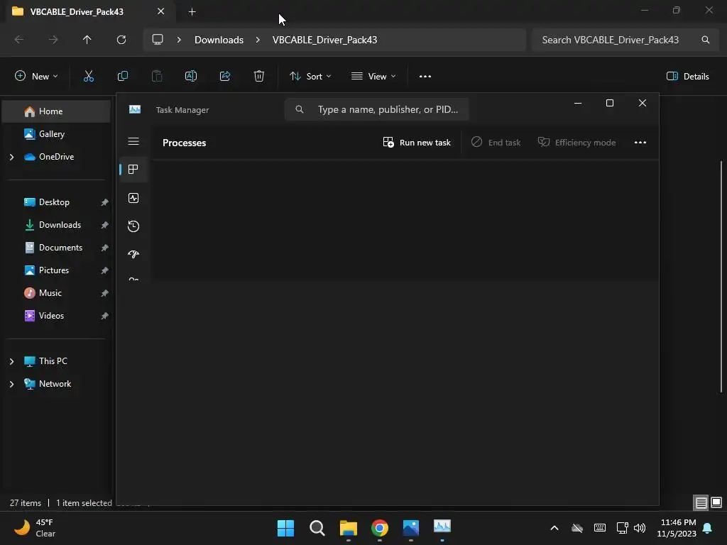This screenshot has height=545, width=727.
Task: Open Windows Start menu
Action: click(285, 528)
